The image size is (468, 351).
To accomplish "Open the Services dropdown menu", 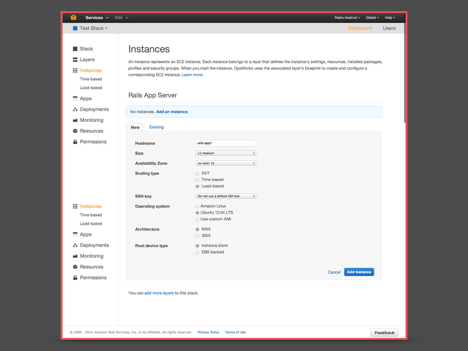I will [x=97, y=18].
